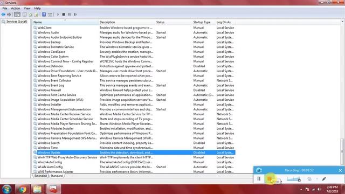Viewport: 345px width, 194px height.
Task: Click the Stop Service square icon
Action: pyautogui.click(x=64, y=15)
